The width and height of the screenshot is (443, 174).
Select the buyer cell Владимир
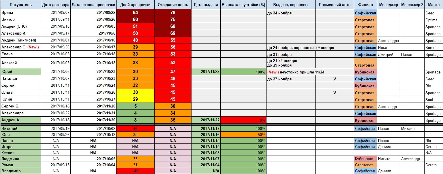coord(20,171)
